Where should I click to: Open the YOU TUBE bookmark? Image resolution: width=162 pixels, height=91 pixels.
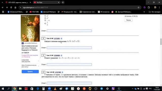(x=34, y=12)
